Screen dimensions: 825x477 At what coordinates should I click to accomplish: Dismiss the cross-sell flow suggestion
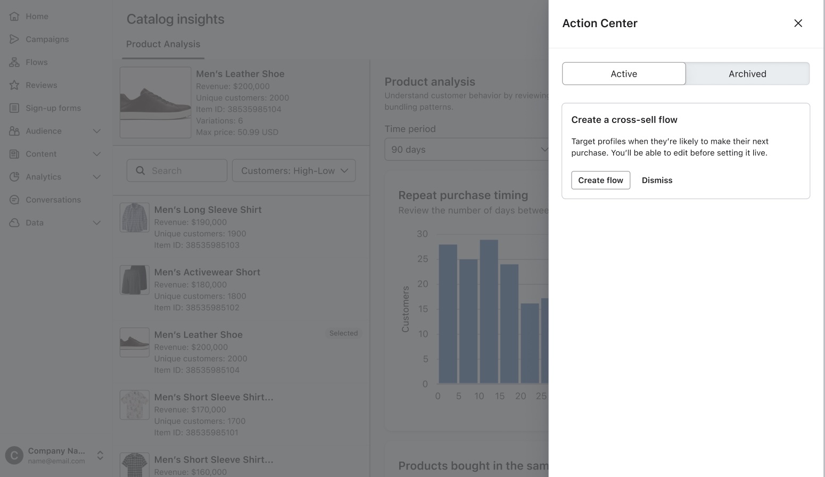[x=657, y=180]
